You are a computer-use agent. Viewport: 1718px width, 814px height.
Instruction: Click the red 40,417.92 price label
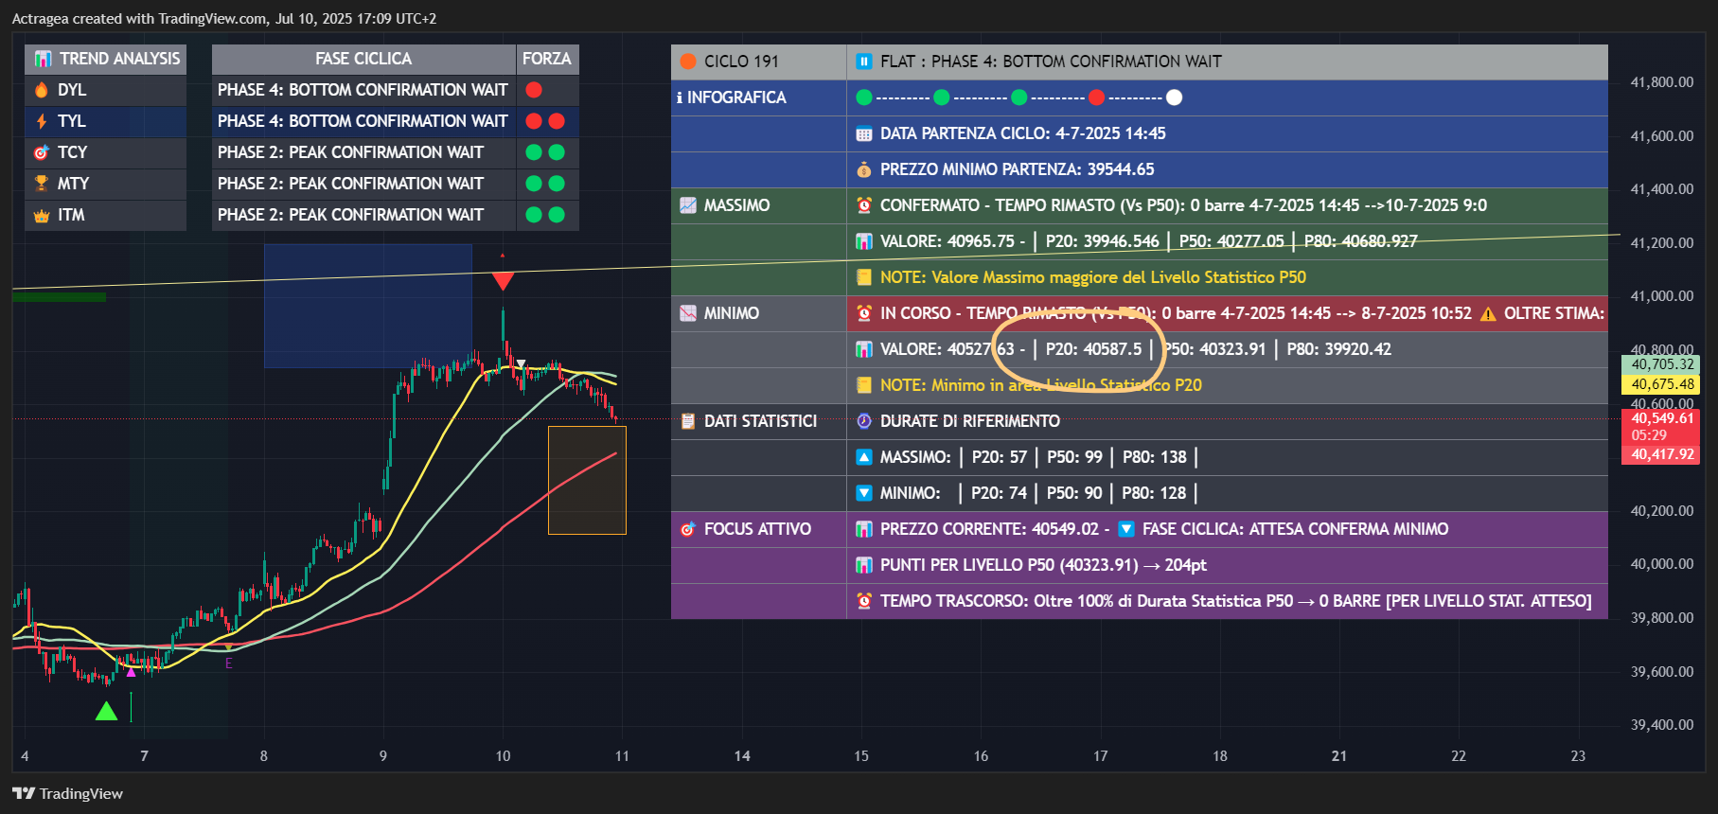(x=1662, y=454)
